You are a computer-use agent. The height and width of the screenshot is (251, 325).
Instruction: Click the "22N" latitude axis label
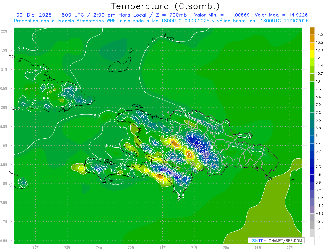pyautogui.click(x=4, y=31)
